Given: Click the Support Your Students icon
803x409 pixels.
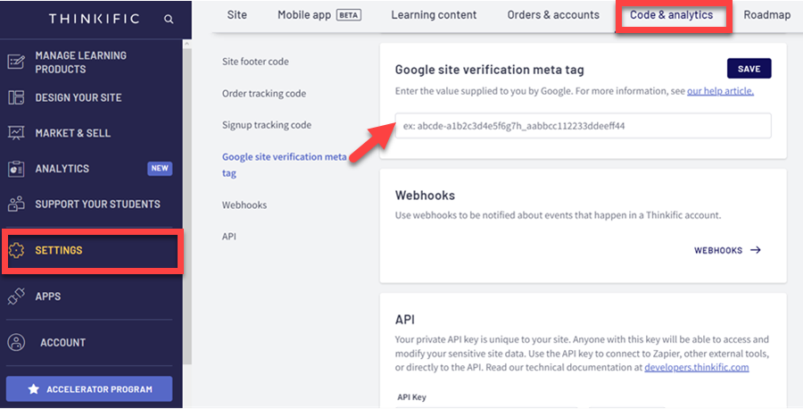Looking at the screenshot, I should coord(15,204).
